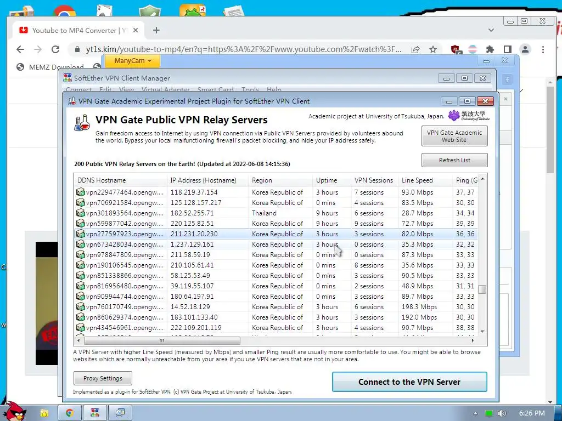Click the 198.3 Mbps line speed cell
Image resolution: width=562 pixels, height=421 pixels.
click(419, 307)
